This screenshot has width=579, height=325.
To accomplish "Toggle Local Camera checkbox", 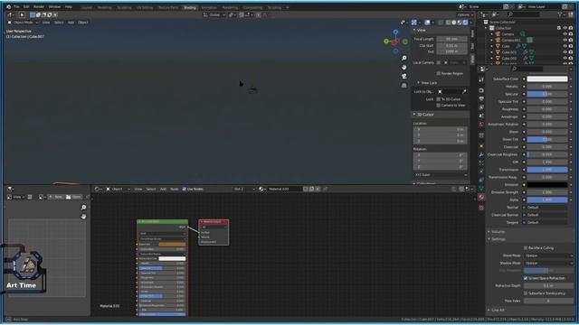I will [438, 62].
